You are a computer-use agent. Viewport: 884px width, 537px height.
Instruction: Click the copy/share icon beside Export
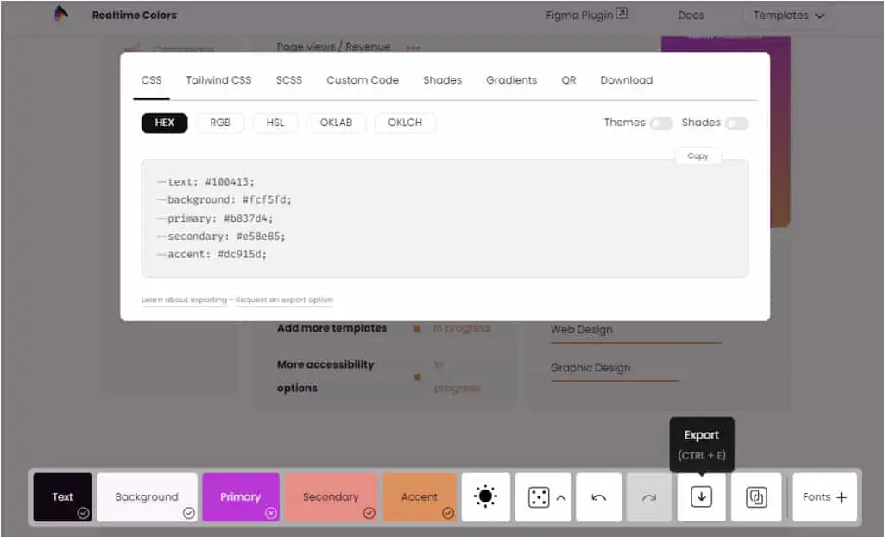(756, 497)
